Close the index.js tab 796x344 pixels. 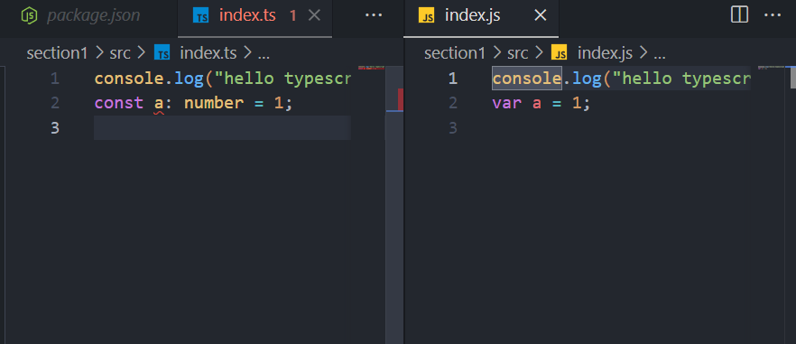click(x=541, y=15)
